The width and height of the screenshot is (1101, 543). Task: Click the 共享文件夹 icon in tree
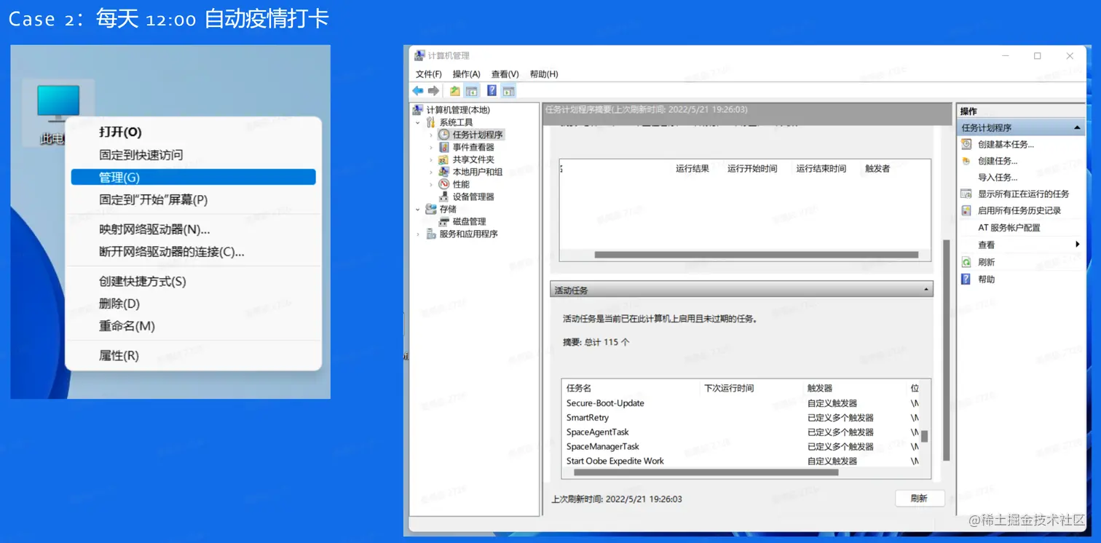(x=444, y=159)
